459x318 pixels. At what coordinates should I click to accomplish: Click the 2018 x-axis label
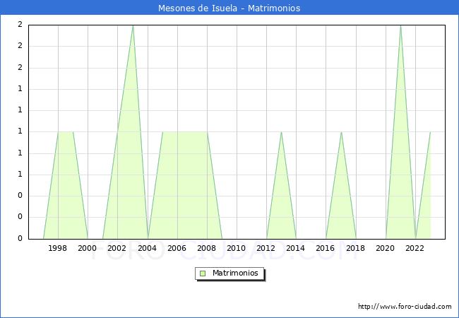pos(356,248)
